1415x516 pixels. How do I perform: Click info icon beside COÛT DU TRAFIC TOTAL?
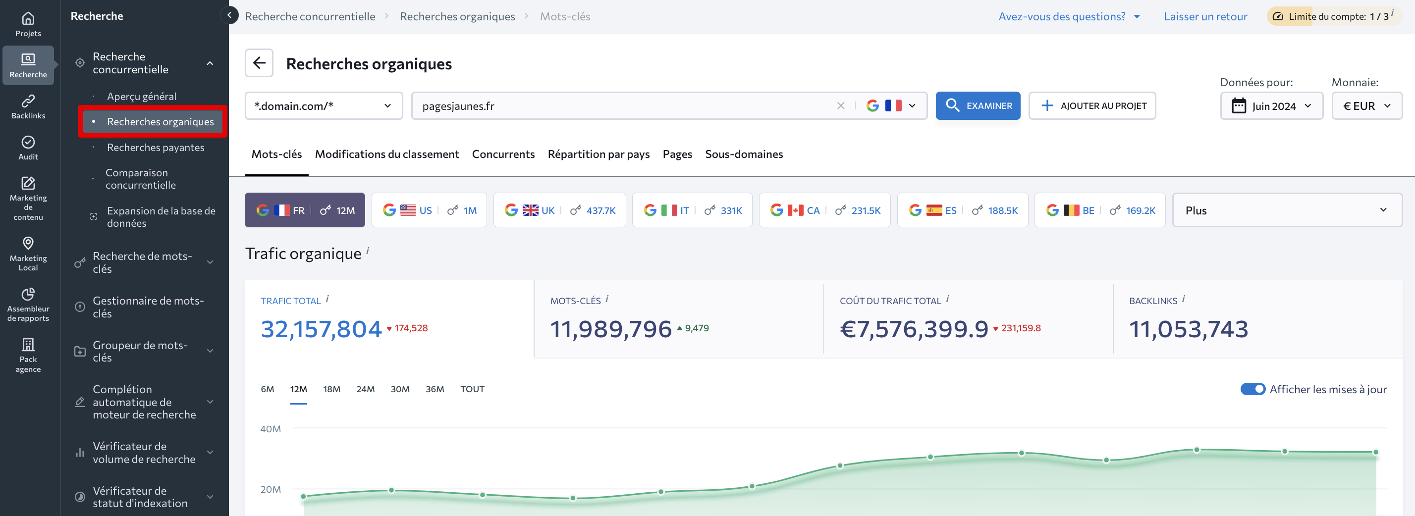point(947,299)
